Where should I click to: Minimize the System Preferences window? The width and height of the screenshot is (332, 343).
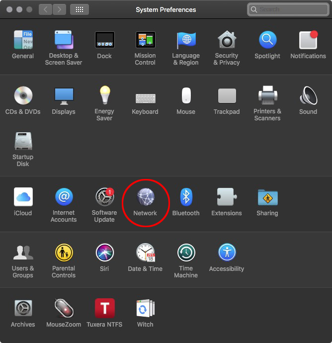click(x=19, y=9)
